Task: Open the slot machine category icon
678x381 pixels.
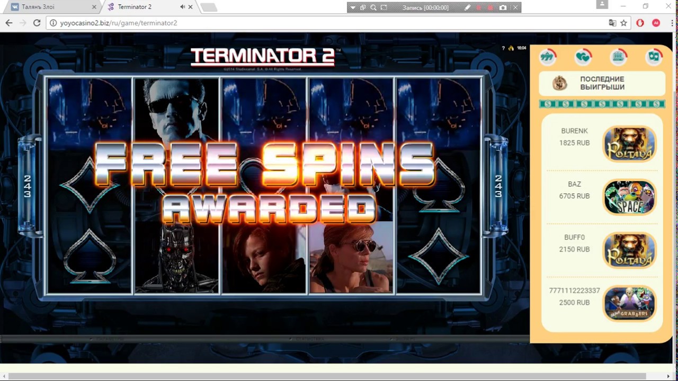Action: tap(619, 57)
